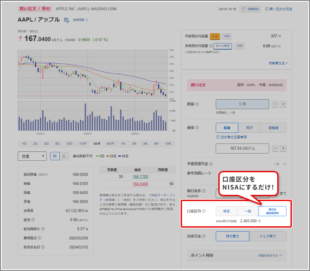Show 内訳 for 外貨買付可能額
This screenshot has width=310, height=271.
[x=240, y=46]
